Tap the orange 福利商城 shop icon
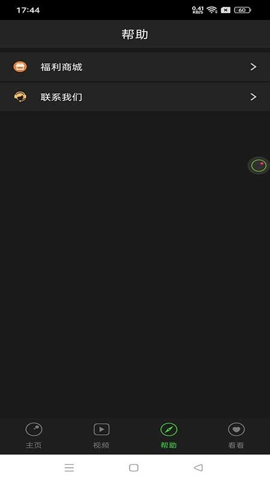This screenshot has height=481, width=270. coord(20,67)
